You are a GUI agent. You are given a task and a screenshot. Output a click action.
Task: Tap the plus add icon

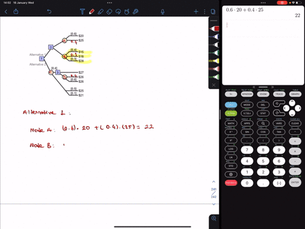196,11
